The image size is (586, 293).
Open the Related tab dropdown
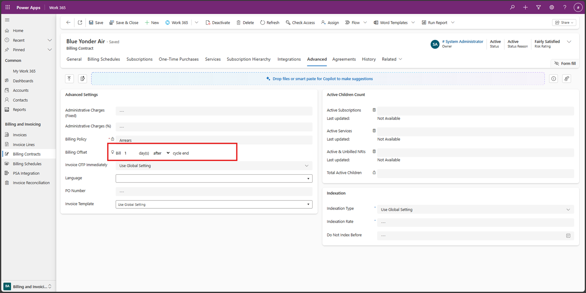(x=392, y=59)
